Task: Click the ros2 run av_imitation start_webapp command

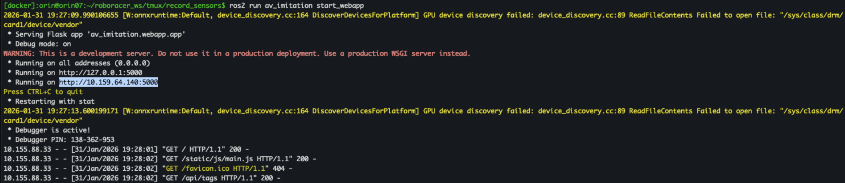Action: coord(296,6)
